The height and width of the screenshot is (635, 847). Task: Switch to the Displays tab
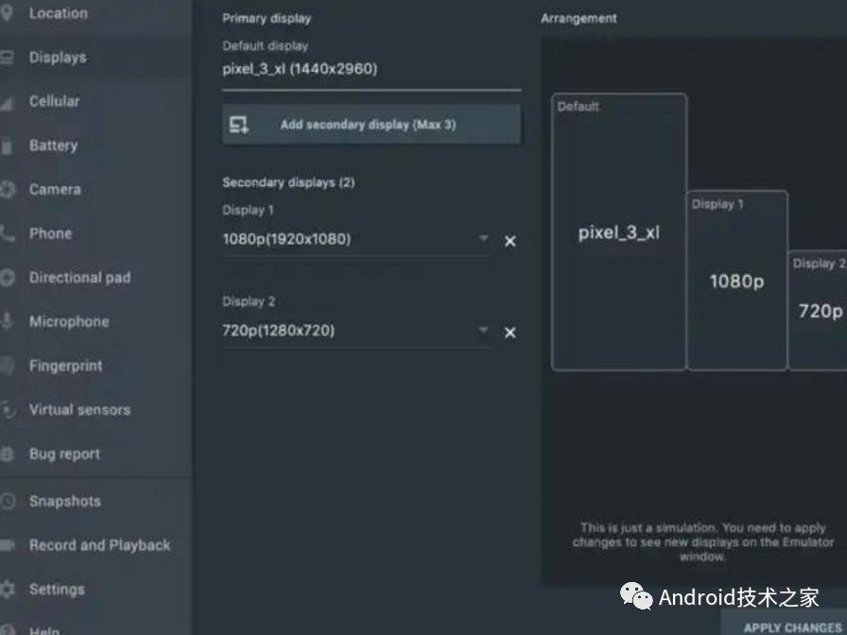point(95,58)
